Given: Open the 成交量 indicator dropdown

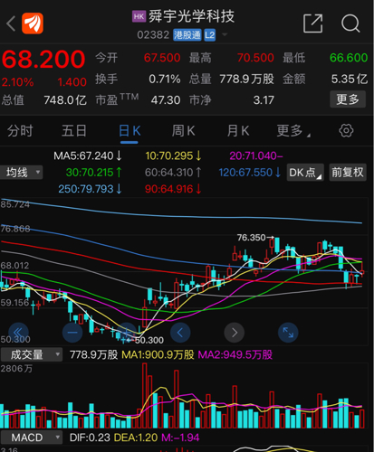Looking at the screenshot, I should coord(31,354).
